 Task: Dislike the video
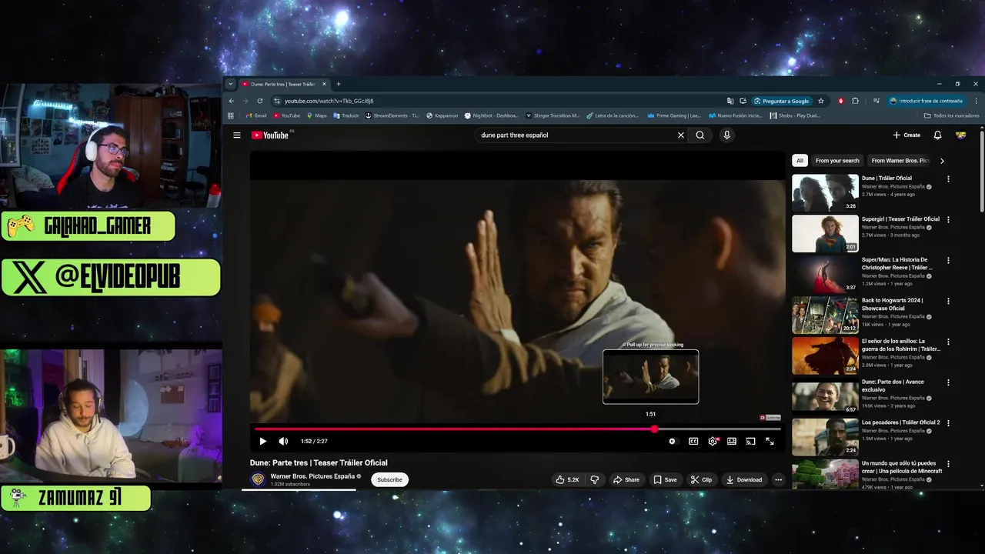pos(595,480)
